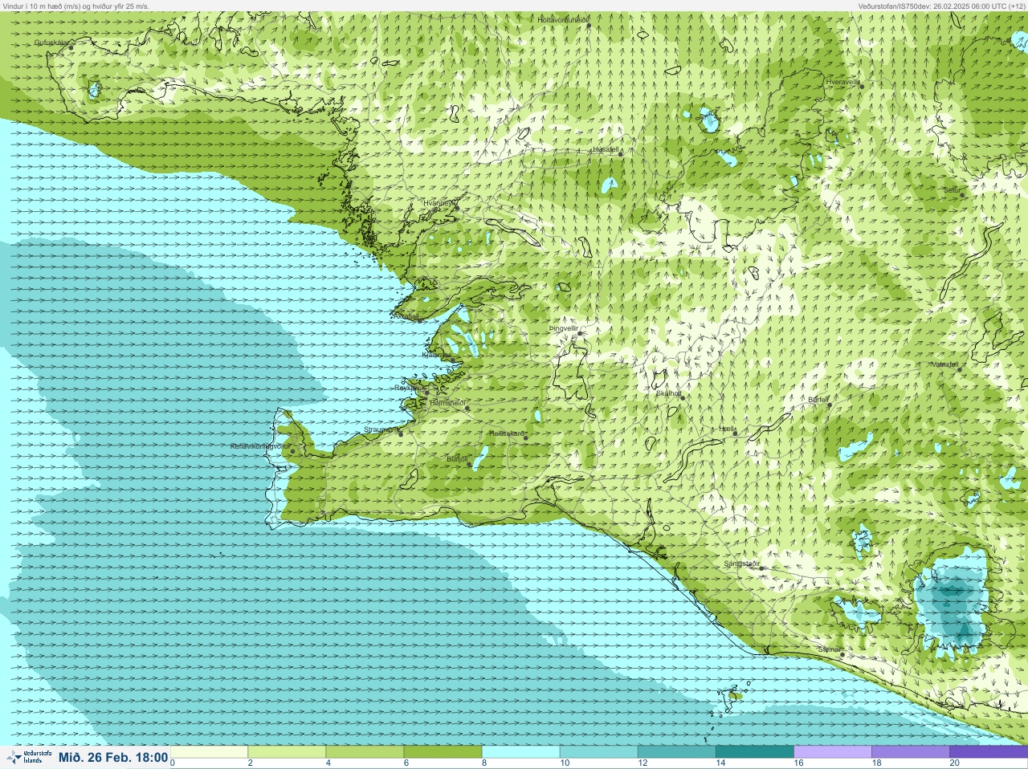The width and height of the screenshot is (1028, 769).
Task: Click the Setur station label
Action: coord(952,190)
